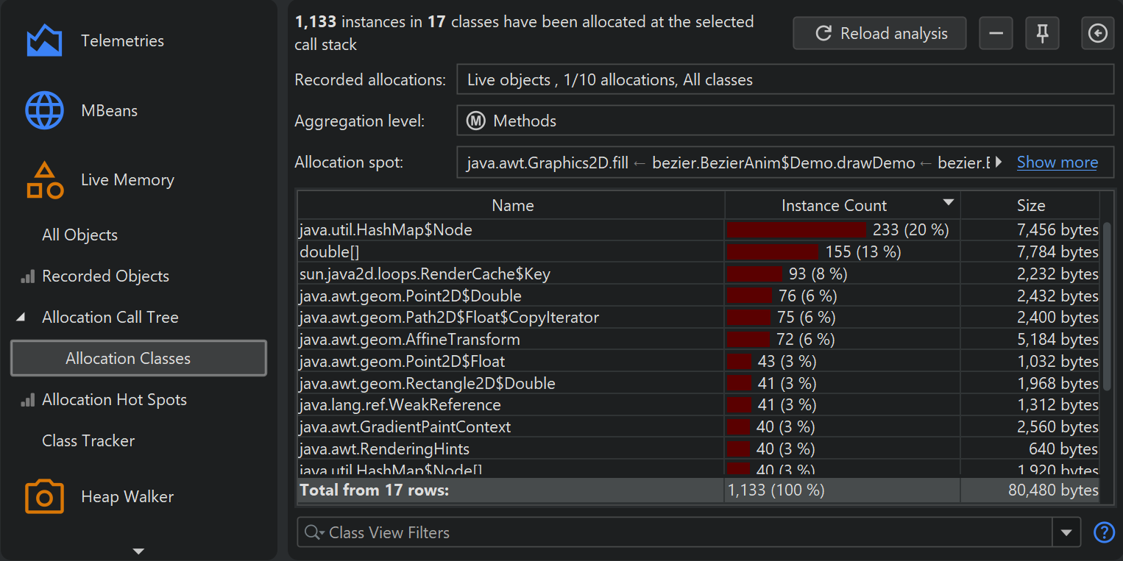Screen dimensions: 1123x561
Task: Open the help question mark icon
Action: tap(1104, 532)
